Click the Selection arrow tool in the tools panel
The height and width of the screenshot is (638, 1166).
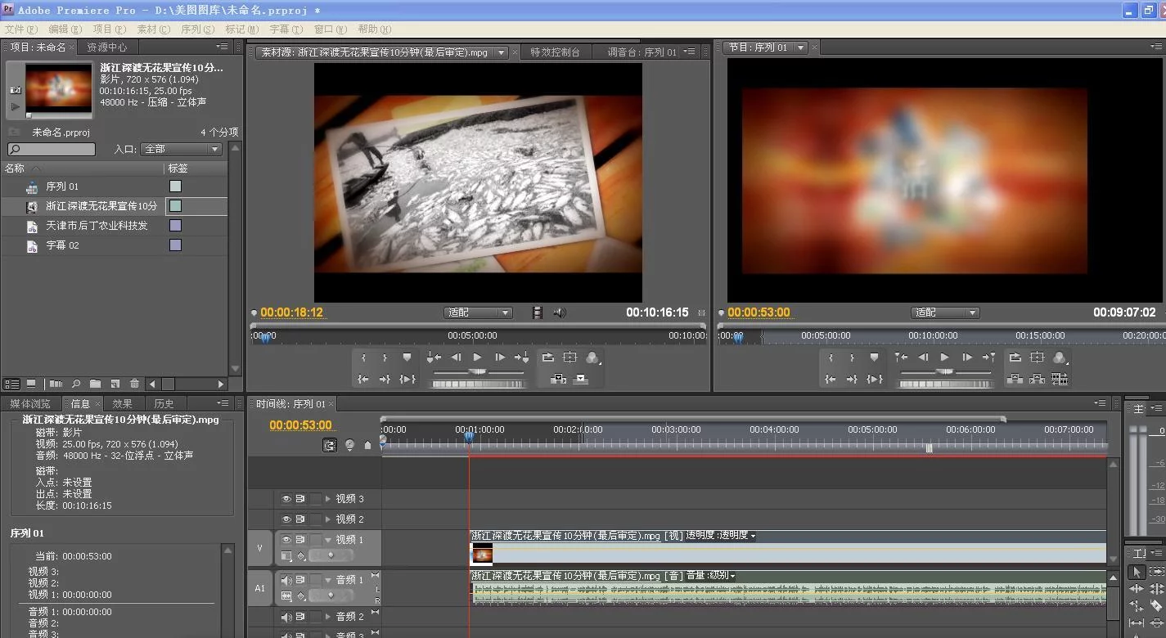(x=1137, y=572)
